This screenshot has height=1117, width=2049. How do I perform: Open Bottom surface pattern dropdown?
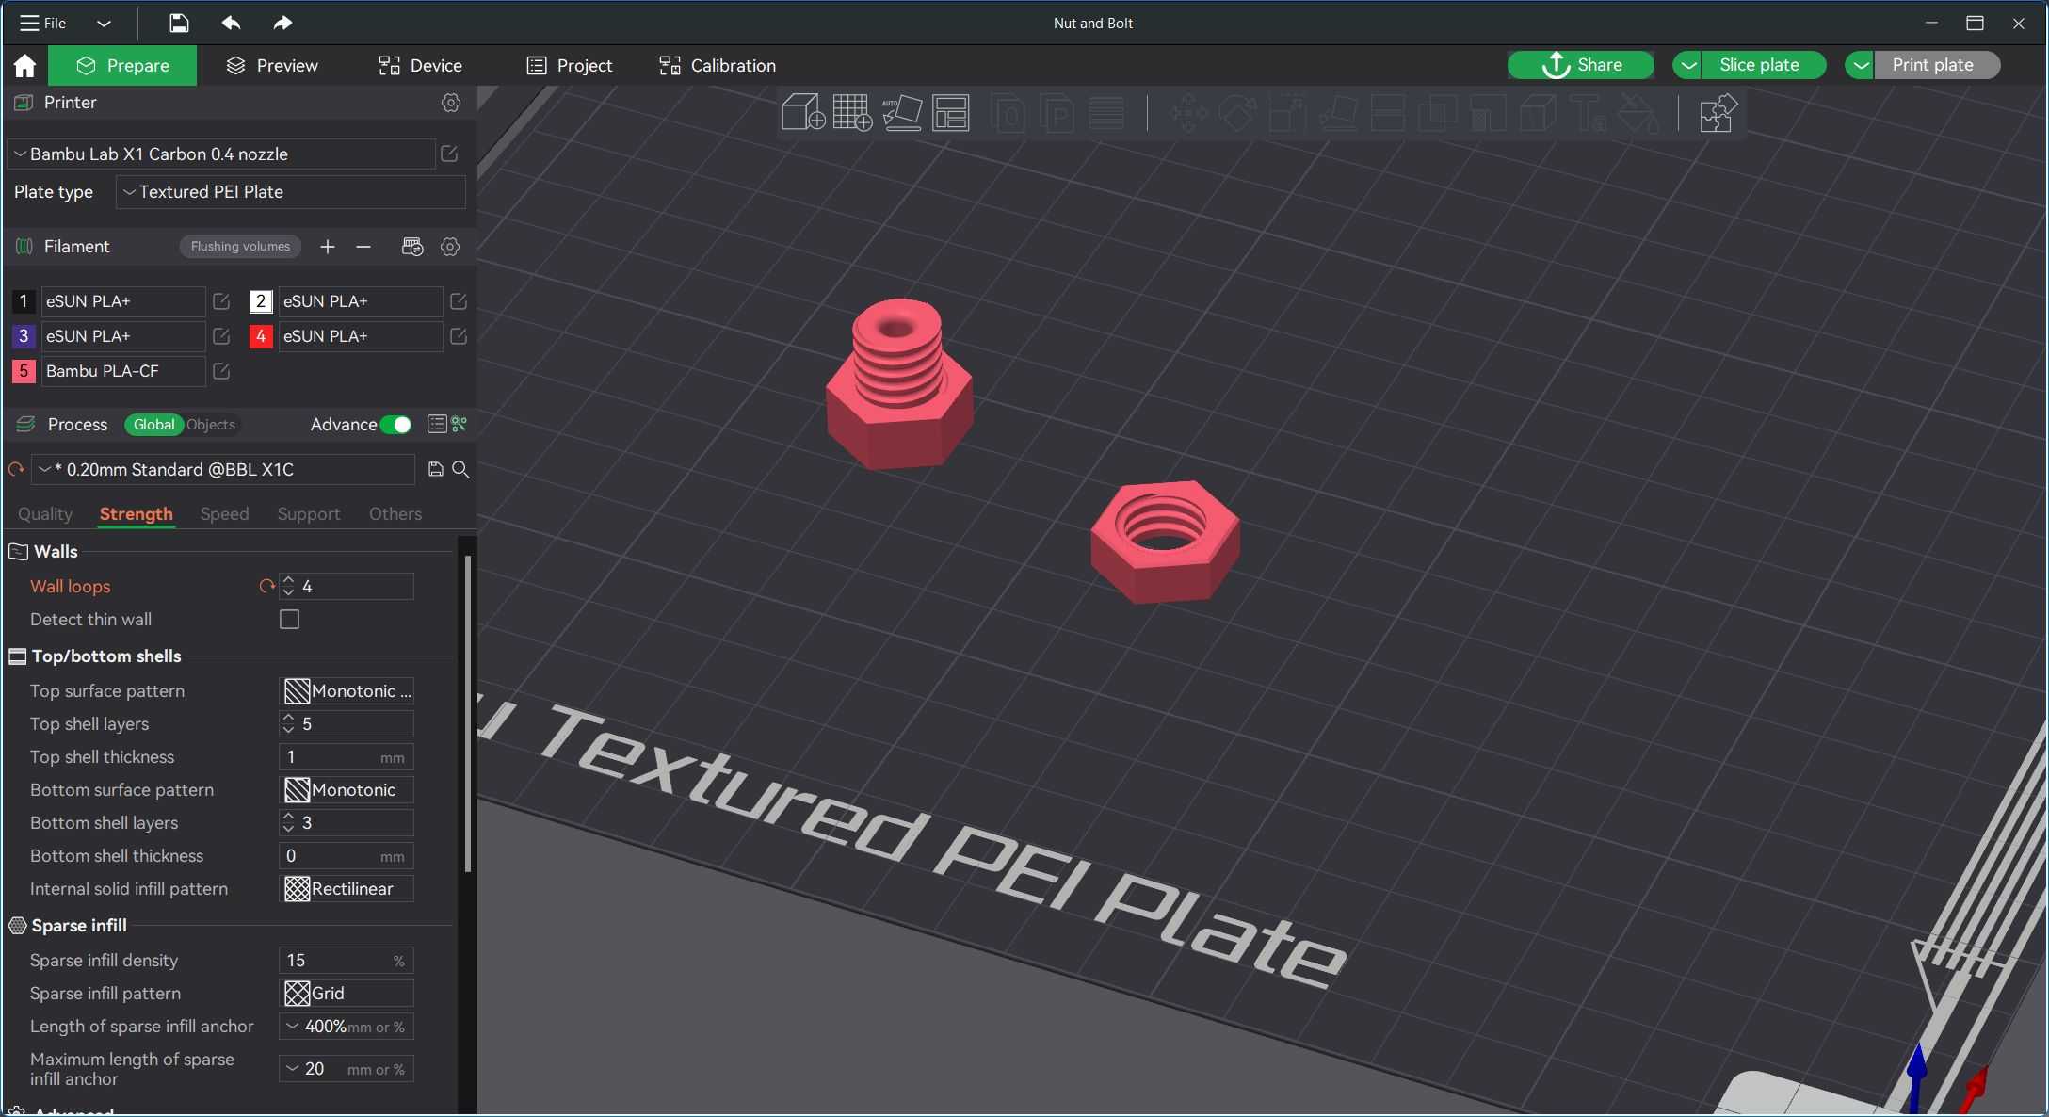(x=347, y=790)
